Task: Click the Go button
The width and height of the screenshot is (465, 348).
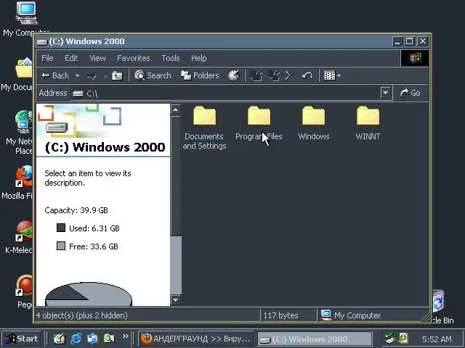Action: click(x=411, y=93)
